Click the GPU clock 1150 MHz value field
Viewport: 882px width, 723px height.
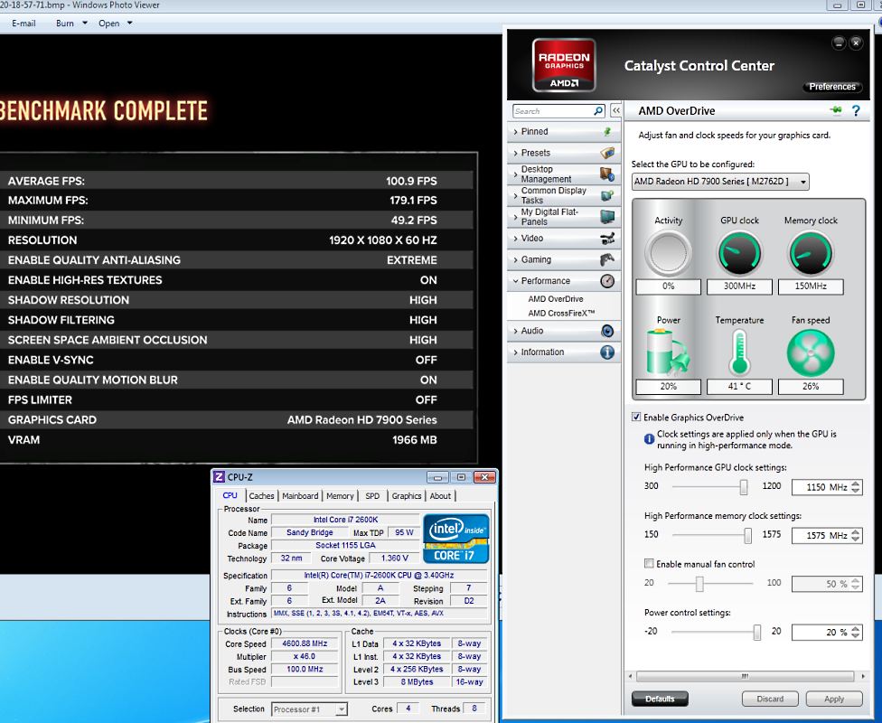tap(821, 487)
